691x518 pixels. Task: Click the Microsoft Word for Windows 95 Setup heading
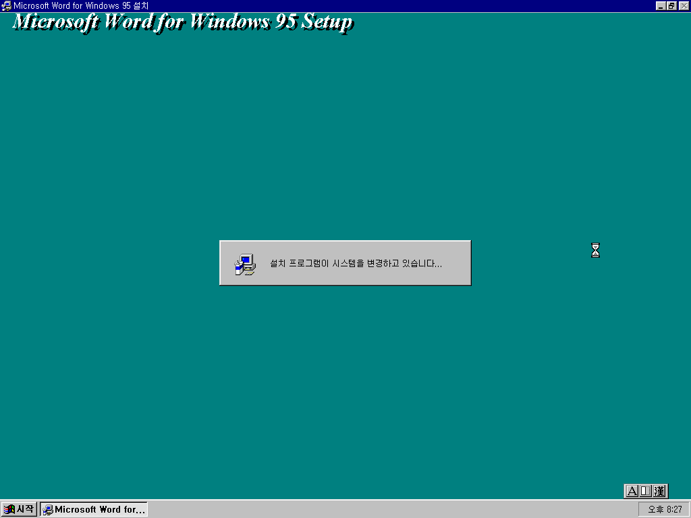[x=183, y=22]
